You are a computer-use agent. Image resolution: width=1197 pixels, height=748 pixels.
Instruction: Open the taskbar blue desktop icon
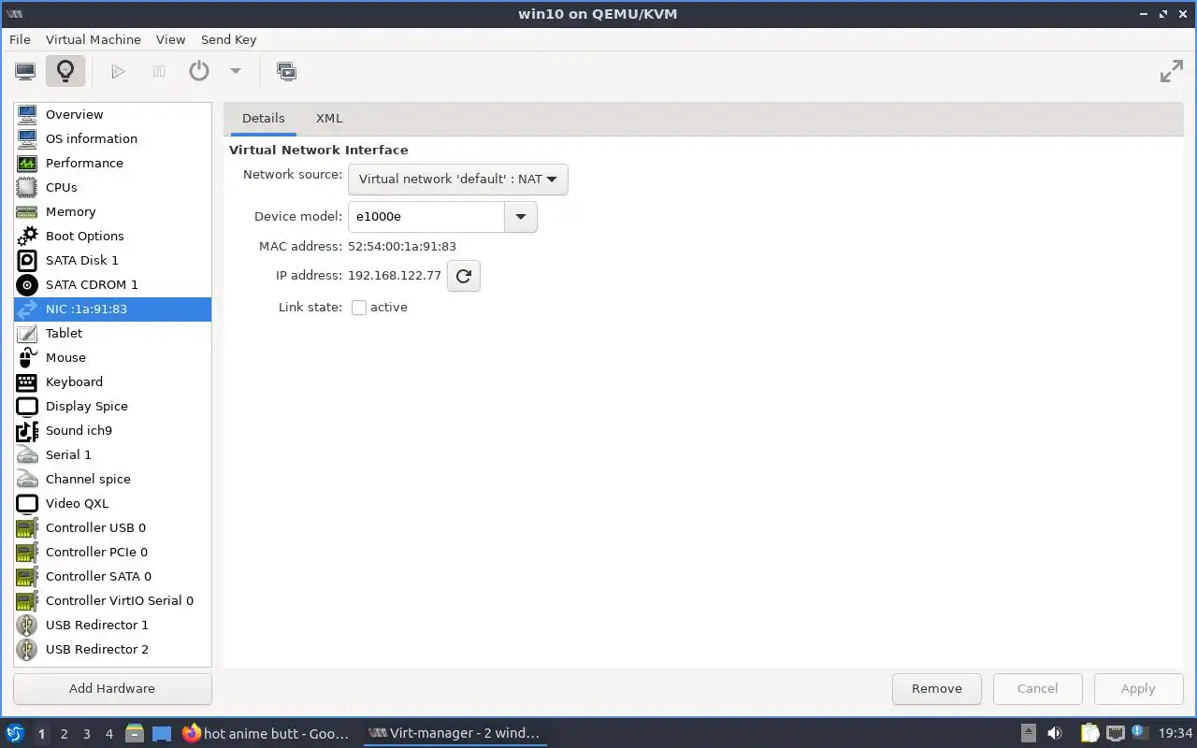tap(161, 734)
